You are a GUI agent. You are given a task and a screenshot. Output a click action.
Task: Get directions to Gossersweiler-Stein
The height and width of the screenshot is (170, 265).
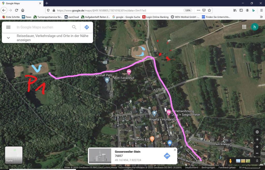tap(167, 156)
